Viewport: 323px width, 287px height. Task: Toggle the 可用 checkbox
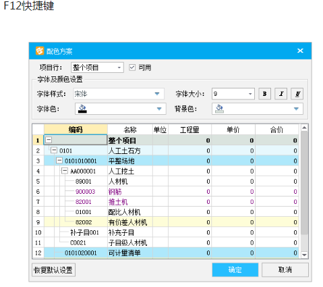coord(132,68)
